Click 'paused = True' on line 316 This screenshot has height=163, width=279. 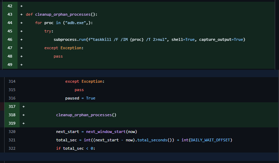[x=80, y=98]
